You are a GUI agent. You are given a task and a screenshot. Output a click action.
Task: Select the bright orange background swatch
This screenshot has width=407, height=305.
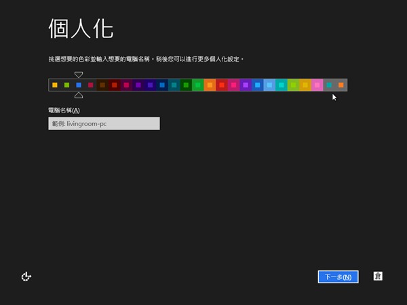coord(210,85)
